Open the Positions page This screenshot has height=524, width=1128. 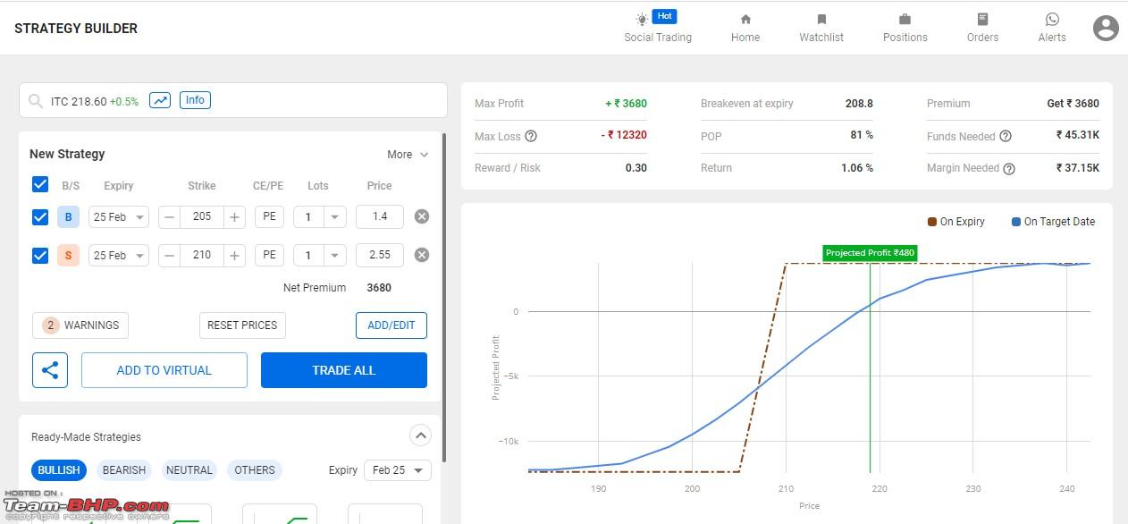[905, 28]
